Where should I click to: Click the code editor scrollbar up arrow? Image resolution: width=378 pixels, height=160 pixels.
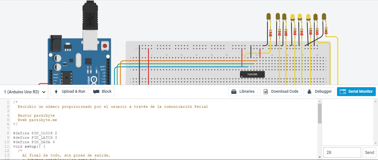[x=320, y=102]
